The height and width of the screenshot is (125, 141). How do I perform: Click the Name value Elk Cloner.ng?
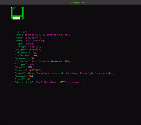coord(35,41)
